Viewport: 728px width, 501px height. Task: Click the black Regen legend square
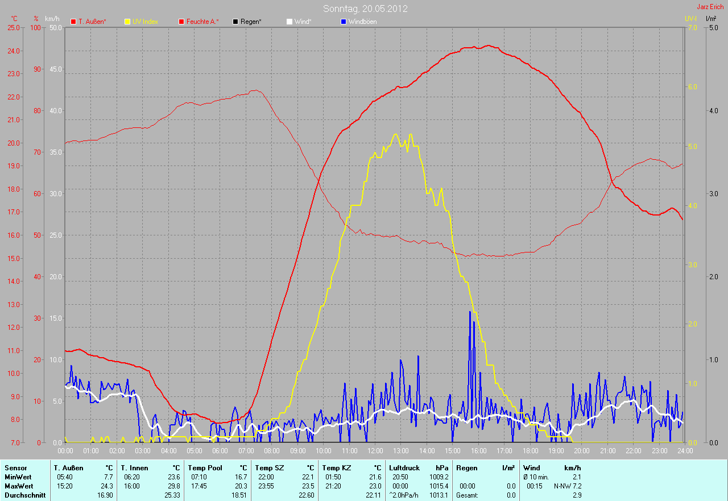(235, 22)
